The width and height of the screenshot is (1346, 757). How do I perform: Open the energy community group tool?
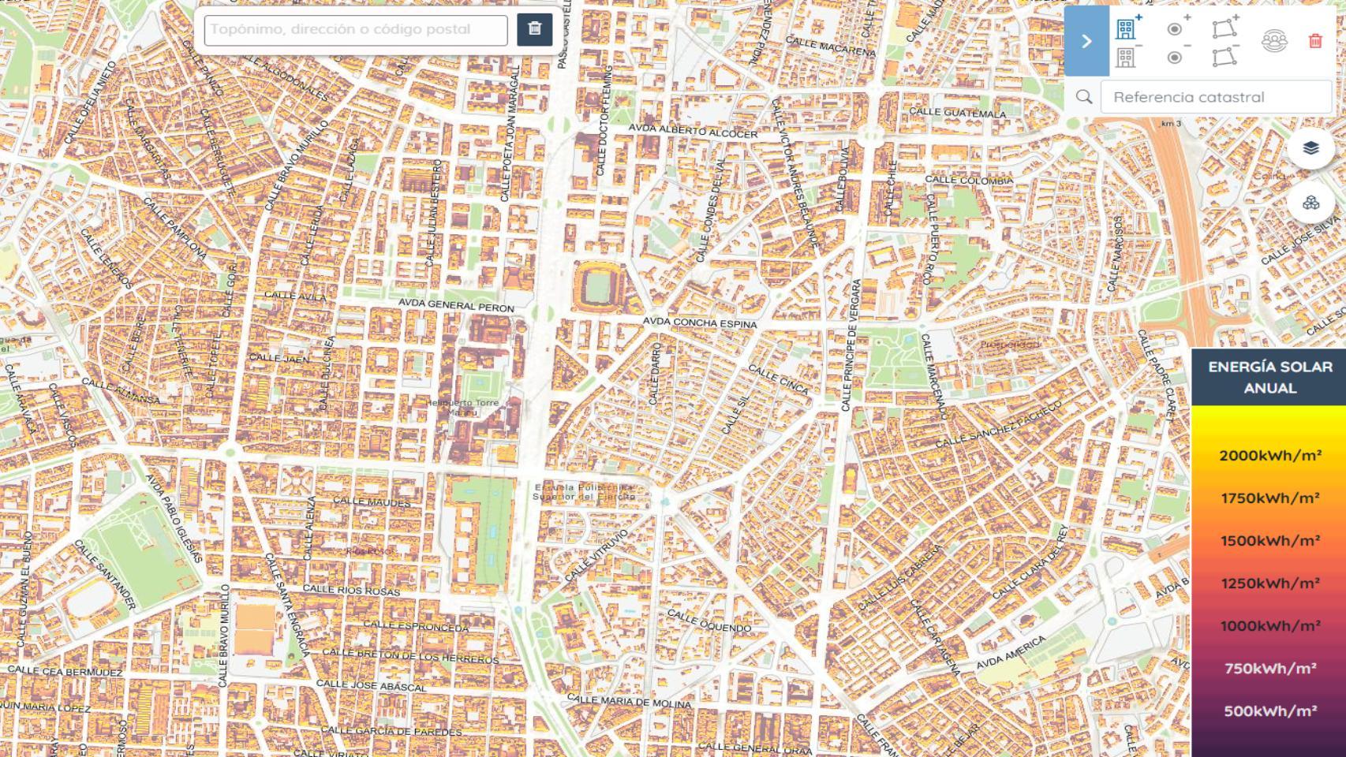(1274, 41)
